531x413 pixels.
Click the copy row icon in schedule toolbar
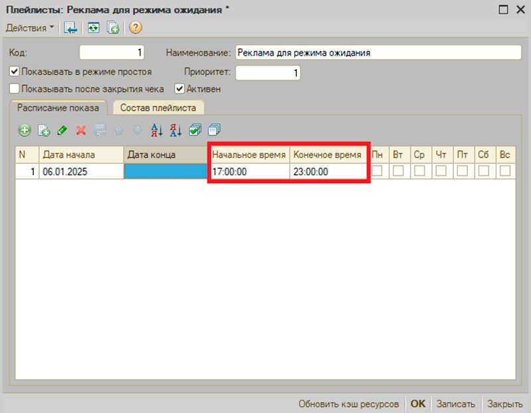pyautogui.click(x=44, y=130)
